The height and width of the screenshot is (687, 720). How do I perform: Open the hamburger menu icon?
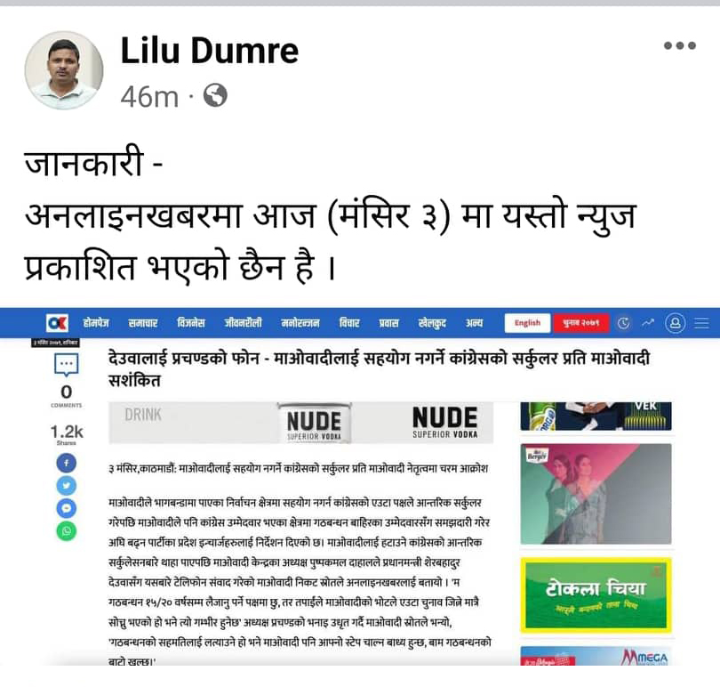[x=701, y=323]
